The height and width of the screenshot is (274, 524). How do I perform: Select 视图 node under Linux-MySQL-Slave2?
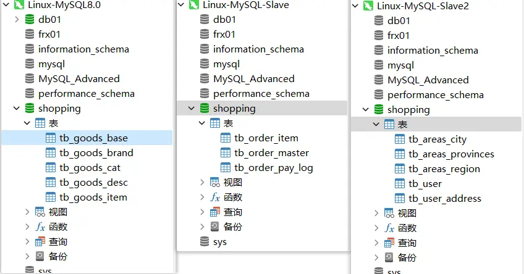pos(407,213)
